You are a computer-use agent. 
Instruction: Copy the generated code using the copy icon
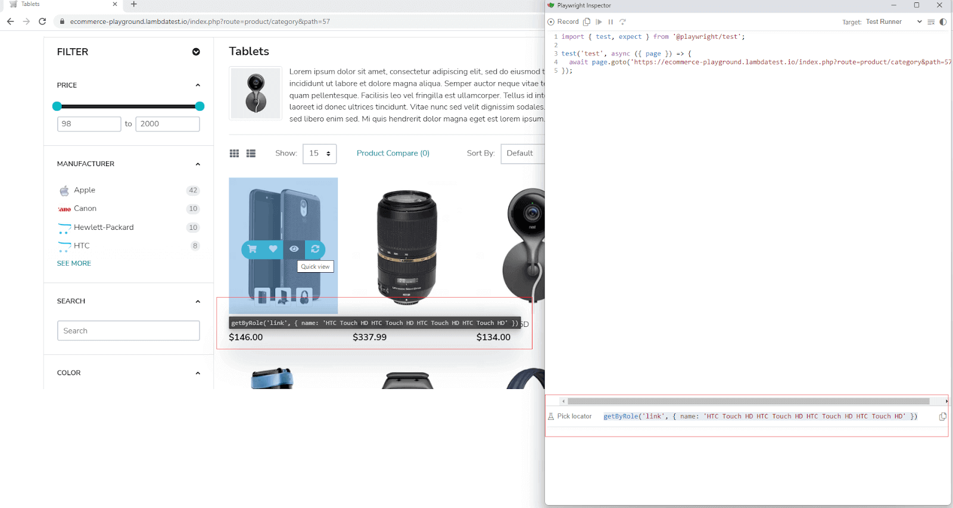click(587, 22)
